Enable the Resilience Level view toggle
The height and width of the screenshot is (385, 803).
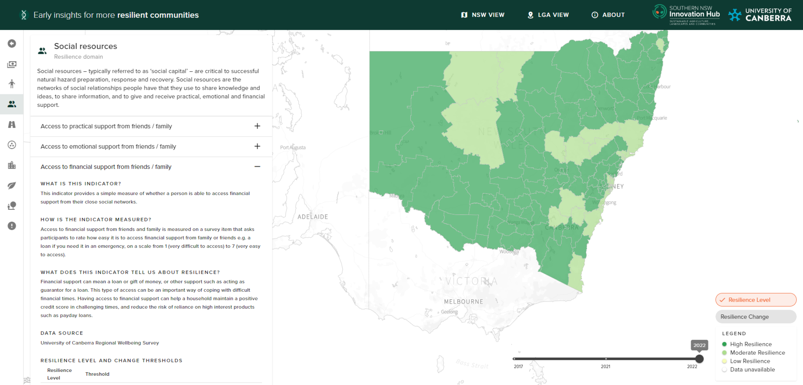pos(755,300)
